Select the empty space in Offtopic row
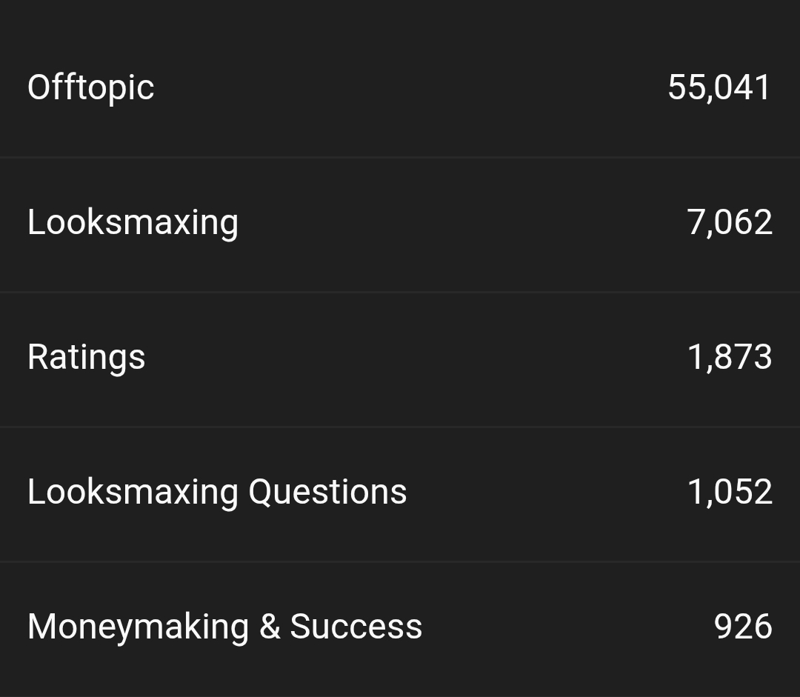 411,87
